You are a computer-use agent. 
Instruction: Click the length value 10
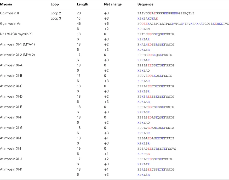tap(79, 18)
